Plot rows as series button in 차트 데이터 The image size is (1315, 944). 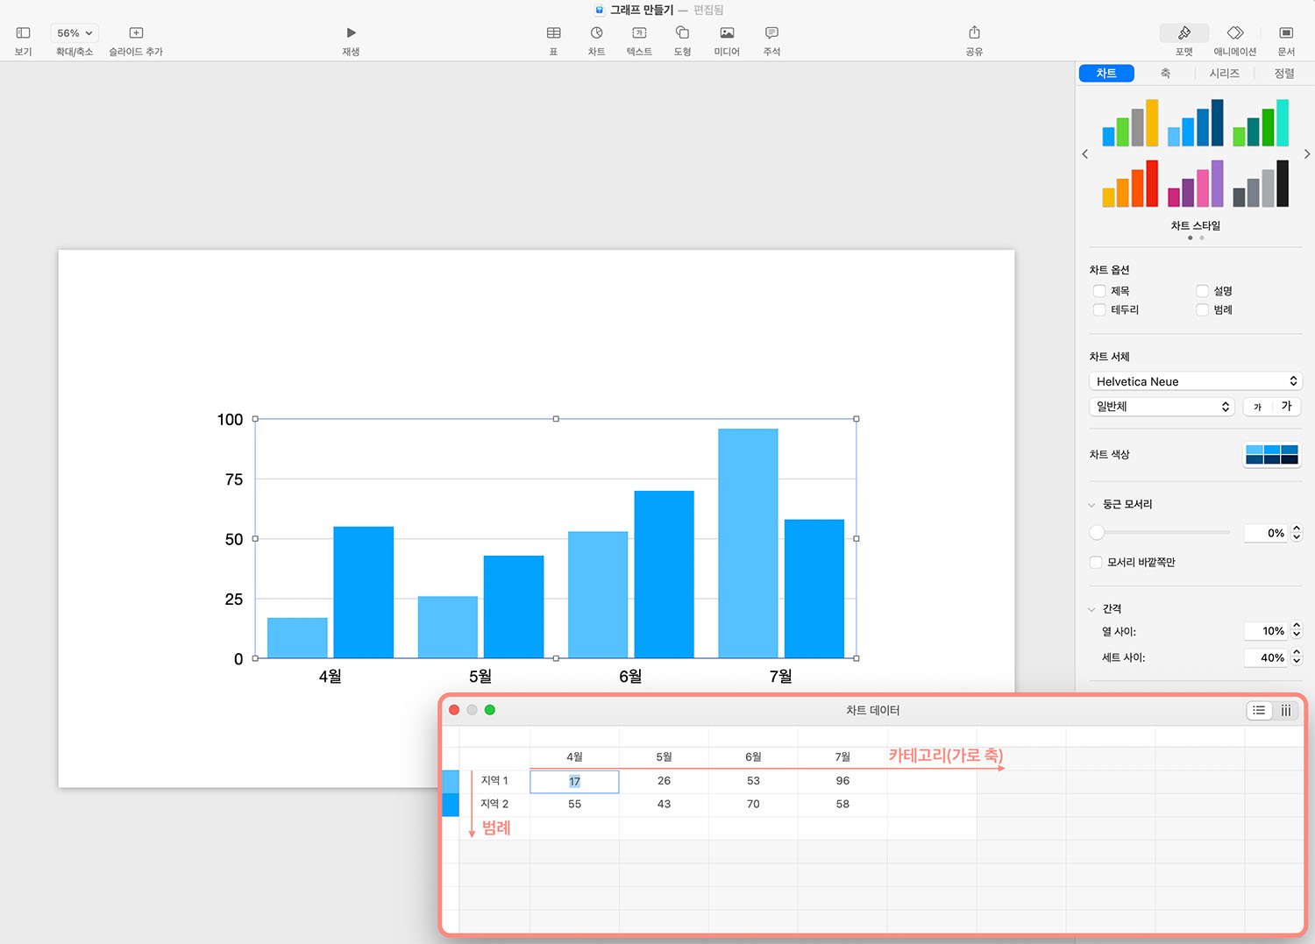point(1259,711)
